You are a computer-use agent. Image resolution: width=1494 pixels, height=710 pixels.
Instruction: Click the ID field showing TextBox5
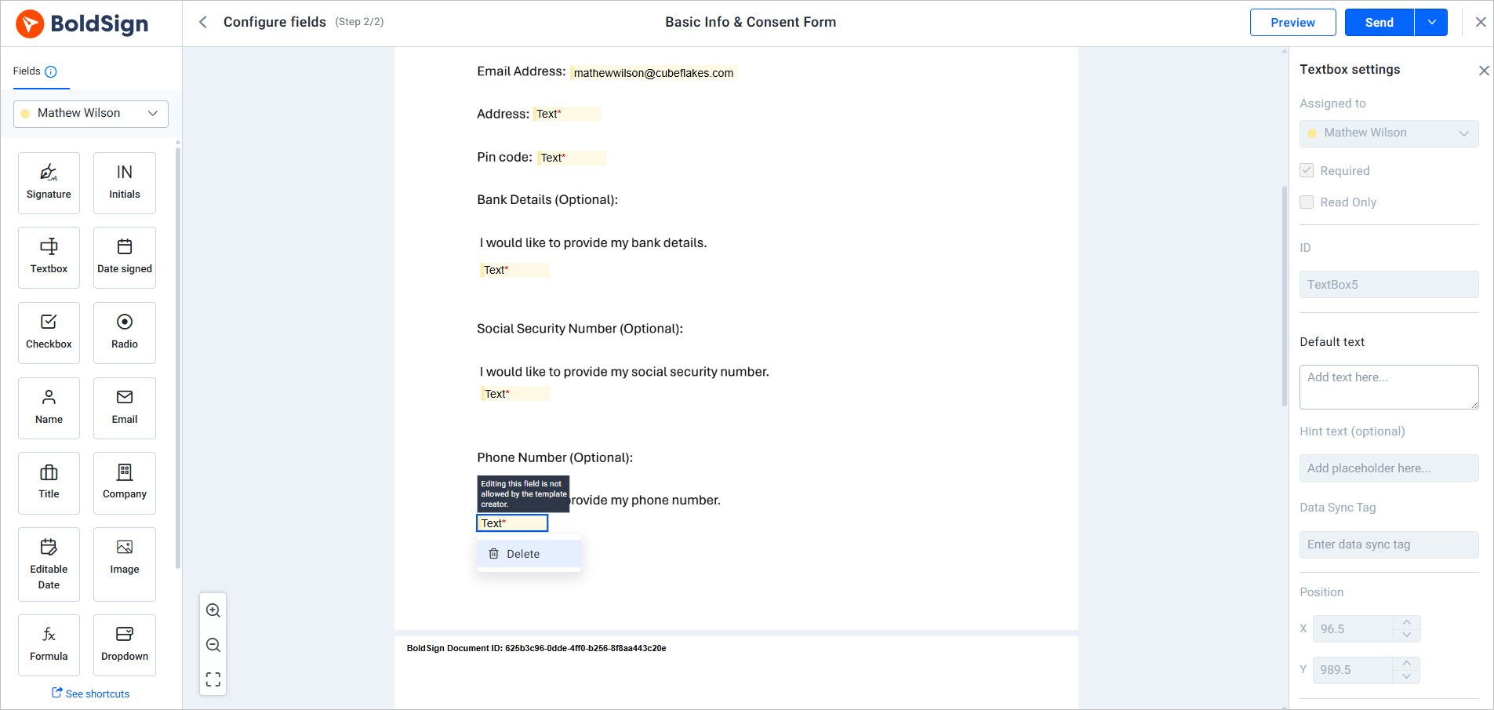(1389, 285)
